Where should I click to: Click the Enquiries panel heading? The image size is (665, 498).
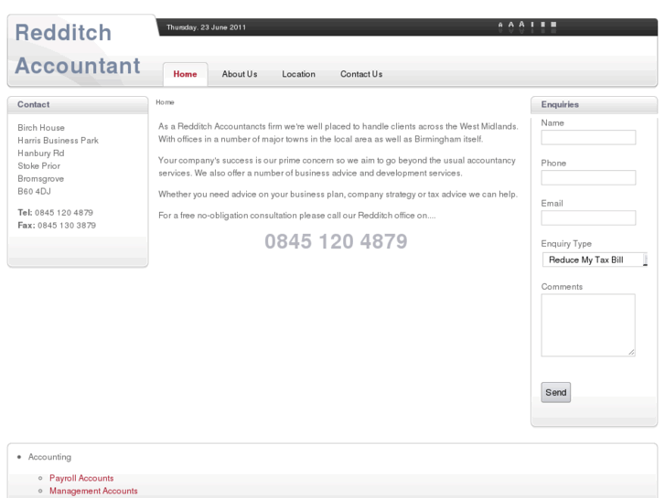[x=560, y=104]
